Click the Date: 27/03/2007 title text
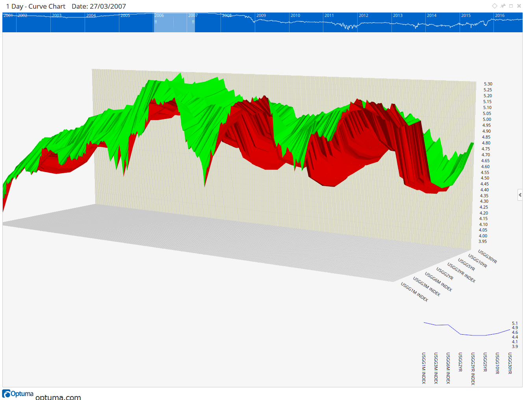The image size is (525, 400). coord(99,6)
